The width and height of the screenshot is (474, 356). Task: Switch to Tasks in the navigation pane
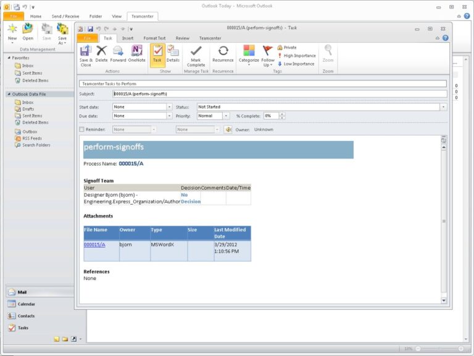[39, 328]
